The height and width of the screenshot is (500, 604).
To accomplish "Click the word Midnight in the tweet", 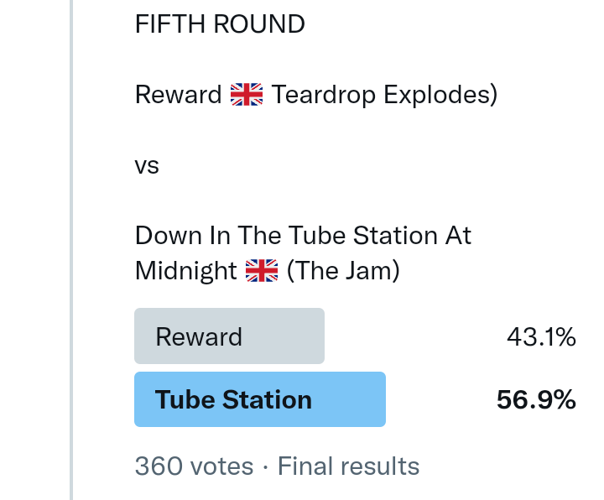I will (x=186, y=271).
